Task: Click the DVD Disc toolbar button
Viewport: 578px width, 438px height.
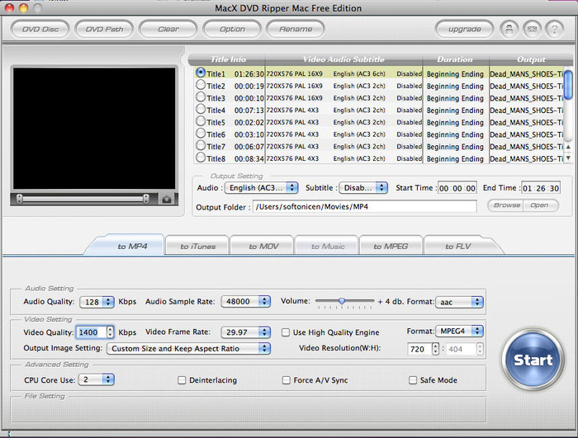Action: 40,29
